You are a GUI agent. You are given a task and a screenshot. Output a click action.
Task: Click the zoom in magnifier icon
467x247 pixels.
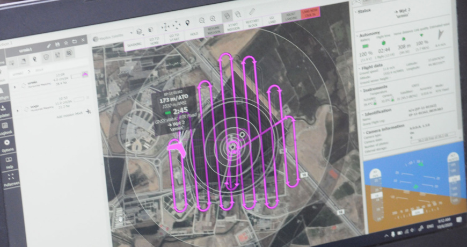point(213,18)
